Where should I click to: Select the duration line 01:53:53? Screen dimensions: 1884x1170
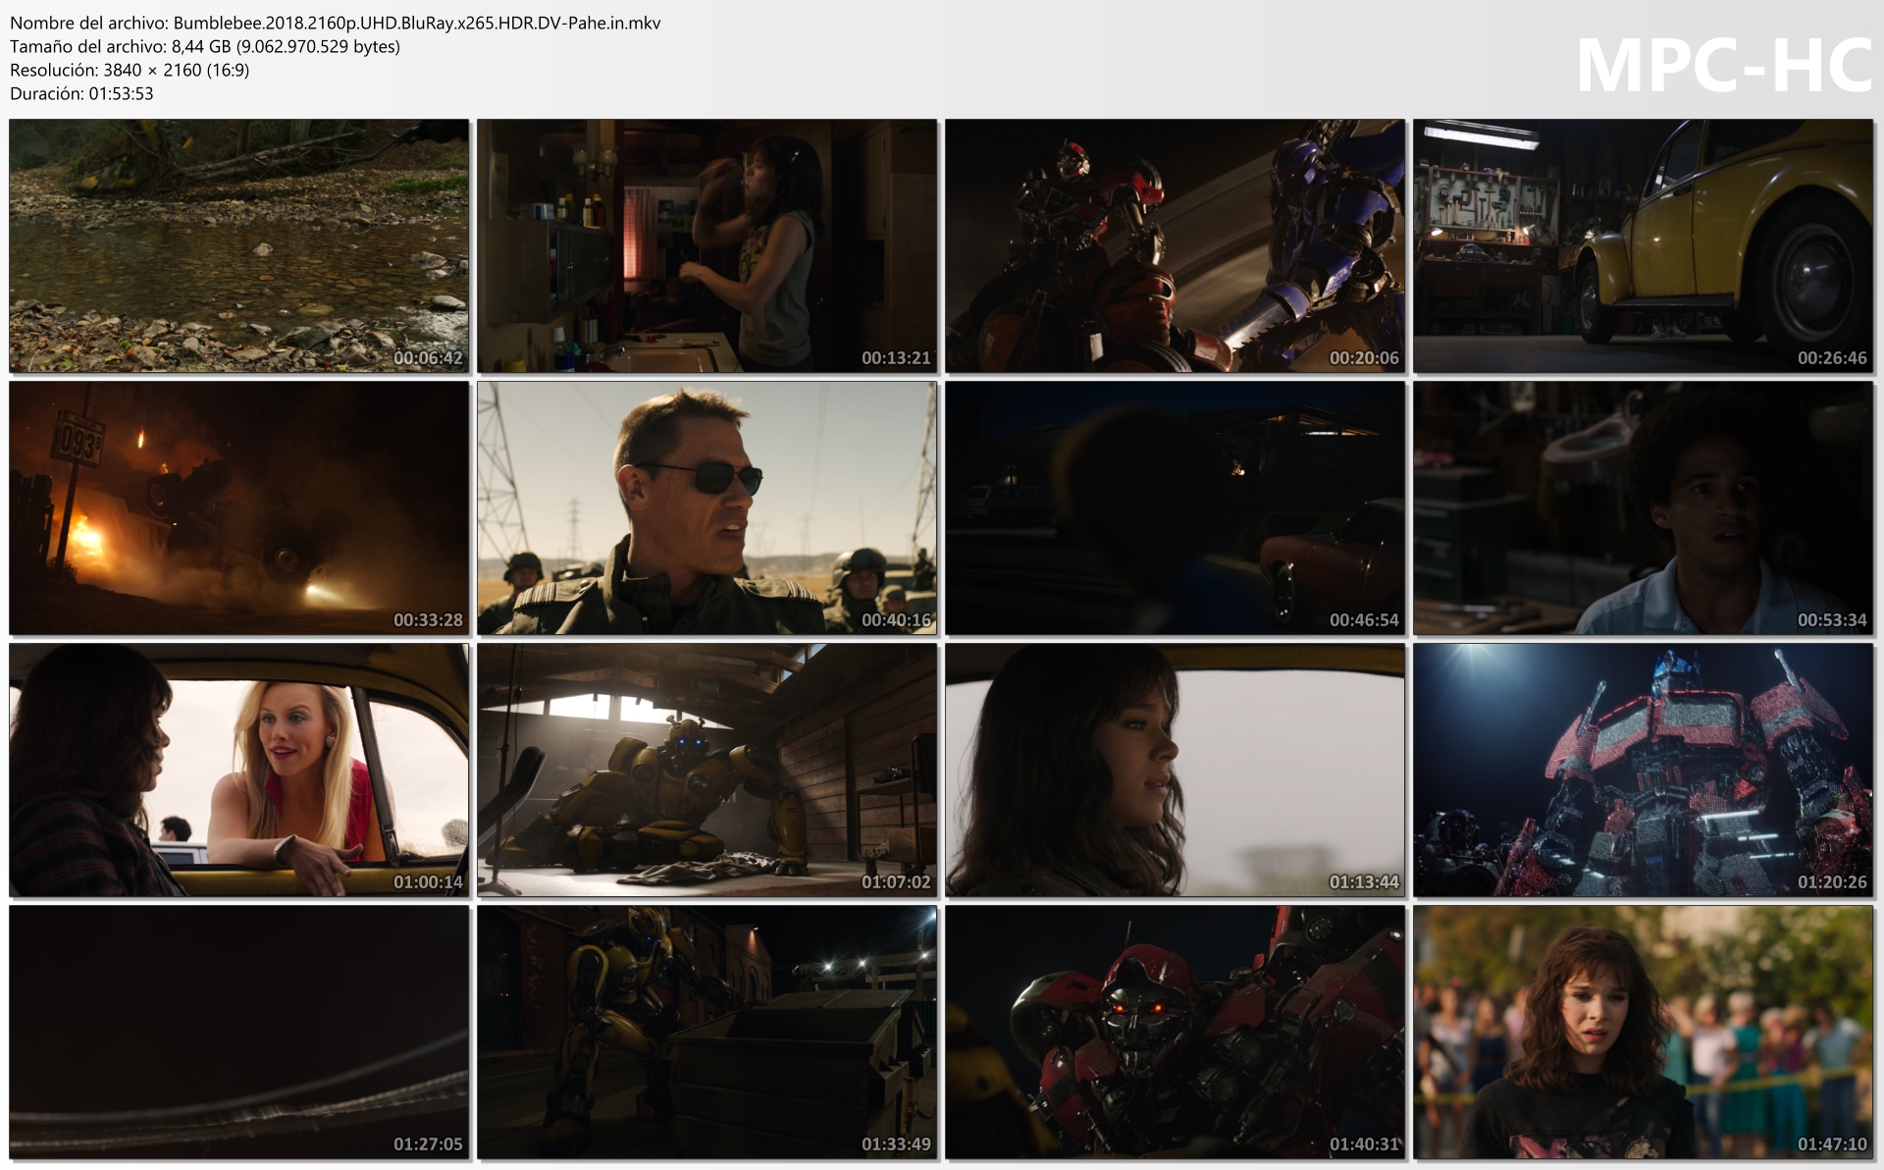point(81,93)
